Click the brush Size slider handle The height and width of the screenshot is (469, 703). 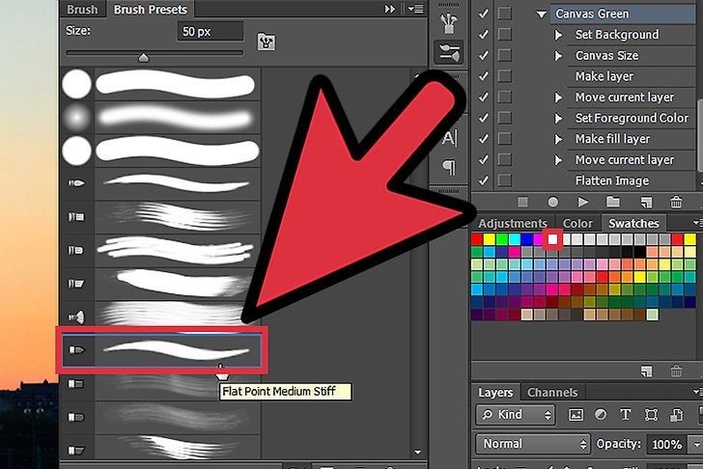tap(144, 58)
